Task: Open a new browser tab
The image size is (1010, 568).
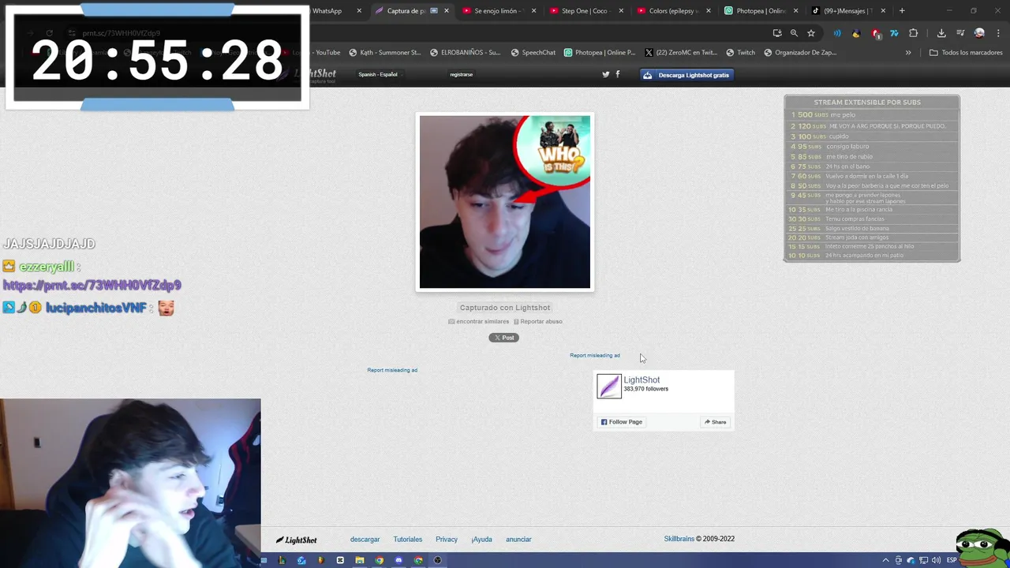Action: click(902, 11)
